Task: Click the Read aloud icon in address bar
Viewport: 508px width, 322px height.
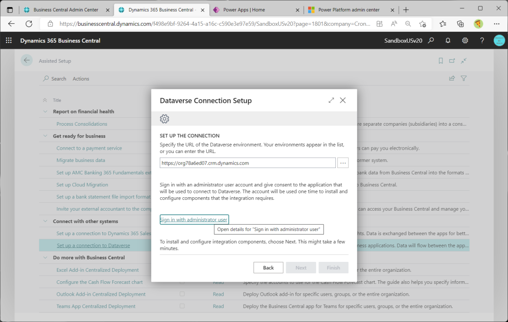Action: (x=394, y=24)
